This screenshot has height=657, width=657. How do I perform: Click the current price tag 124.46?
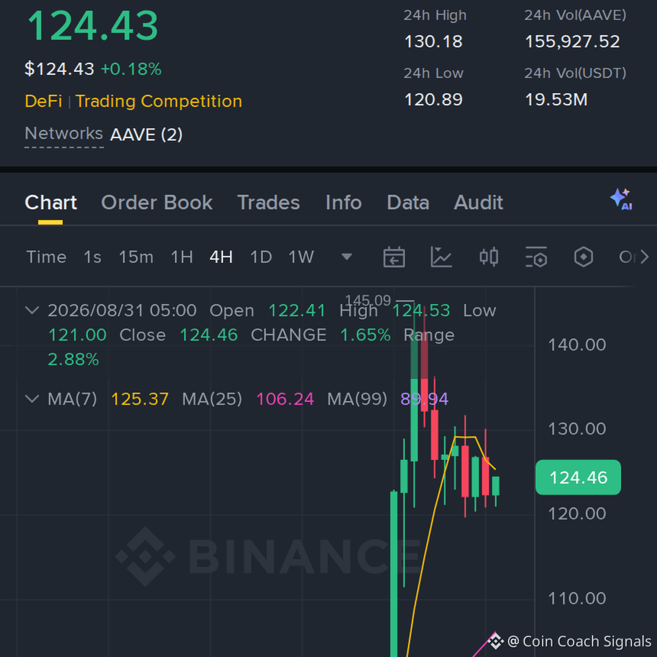point(579,478)
